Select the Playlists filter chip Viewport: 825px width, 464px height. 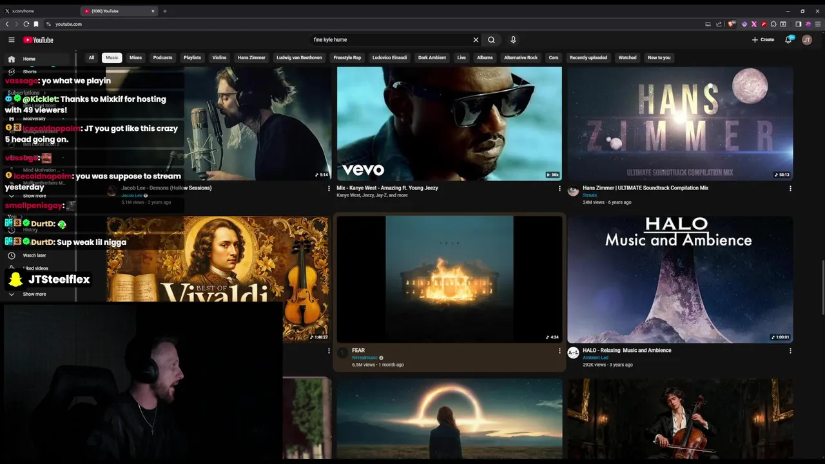192,57
